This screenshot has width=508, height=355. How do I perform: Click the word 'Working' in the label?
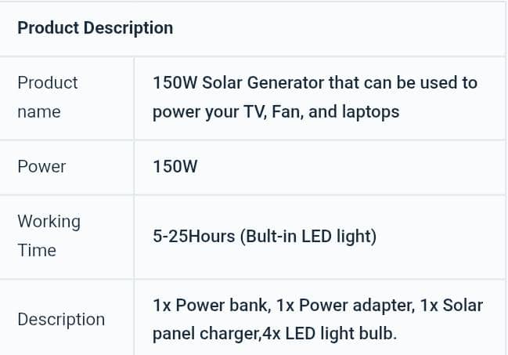(x=49, y=222)
